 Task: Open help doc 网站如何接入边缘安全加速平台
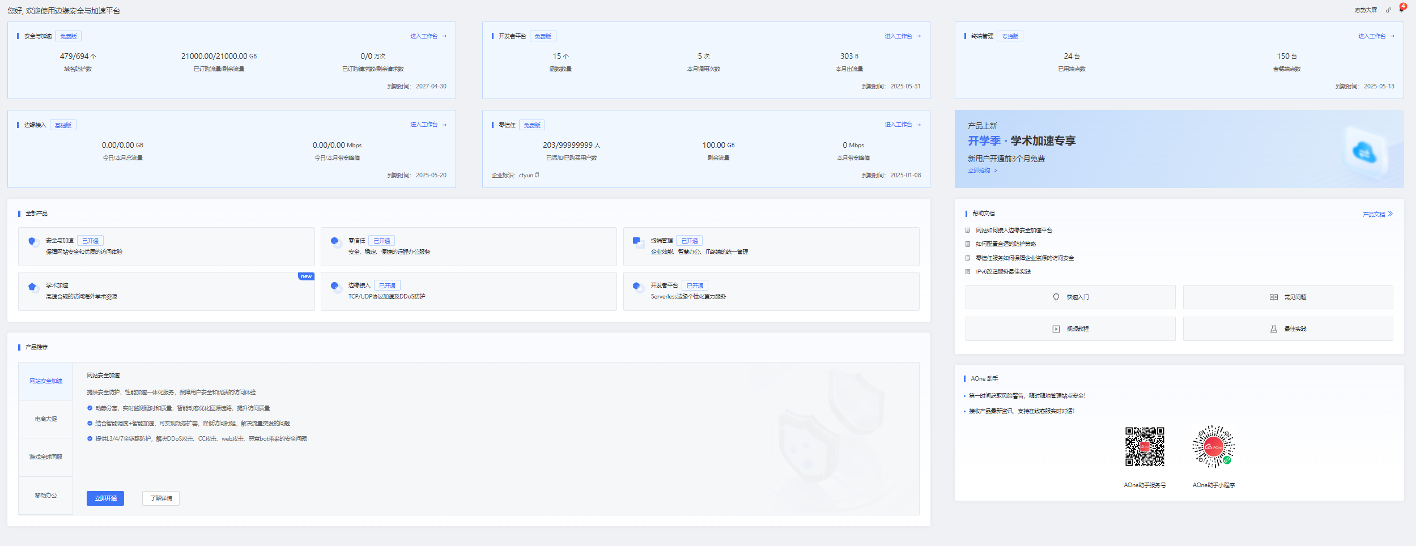tap(1014, 231)
